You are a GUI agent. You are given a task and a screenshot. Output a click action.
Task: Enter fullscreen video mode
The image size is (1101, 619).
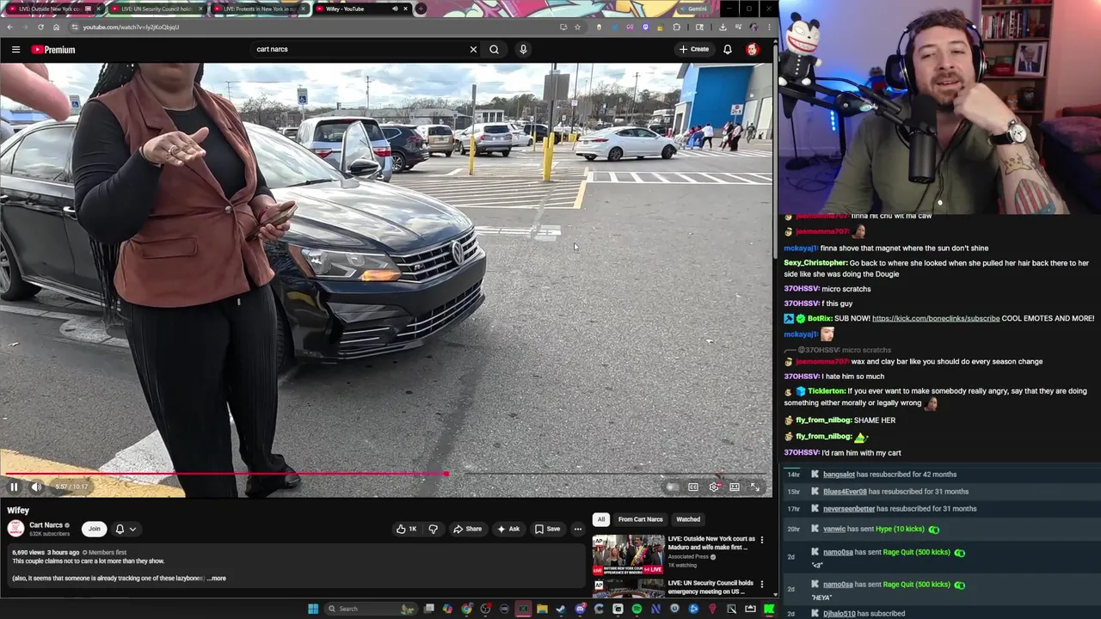coord(755,487)
